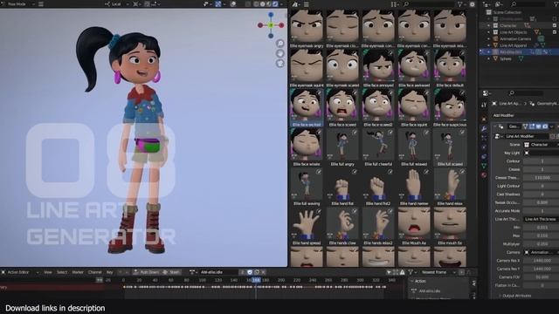This screenshot has height=314, width=559.
Task: Open the outliner display mode dropdown
Action: [x=499, y=4]
